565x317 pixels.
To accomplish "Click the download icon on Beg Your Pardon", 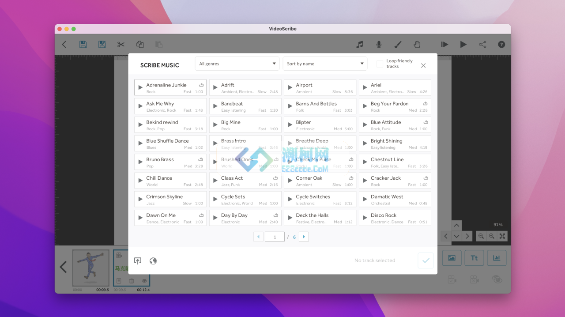I will [426, 103].
